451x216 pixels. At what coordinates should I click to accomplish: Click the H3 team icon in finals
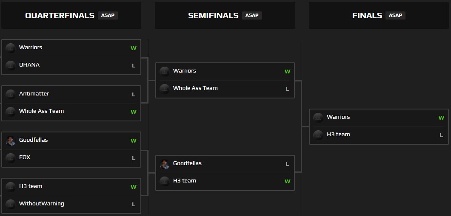coord(318,135)
